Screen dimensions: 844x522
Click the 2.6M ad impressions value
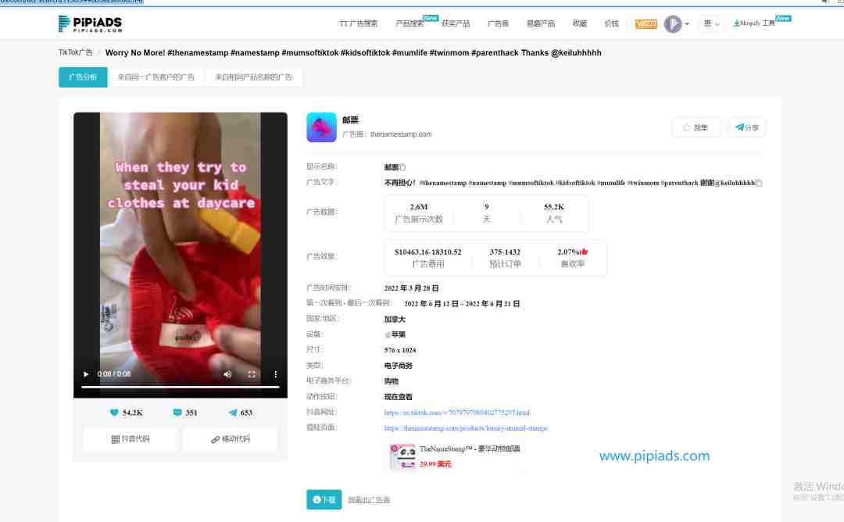419,207
